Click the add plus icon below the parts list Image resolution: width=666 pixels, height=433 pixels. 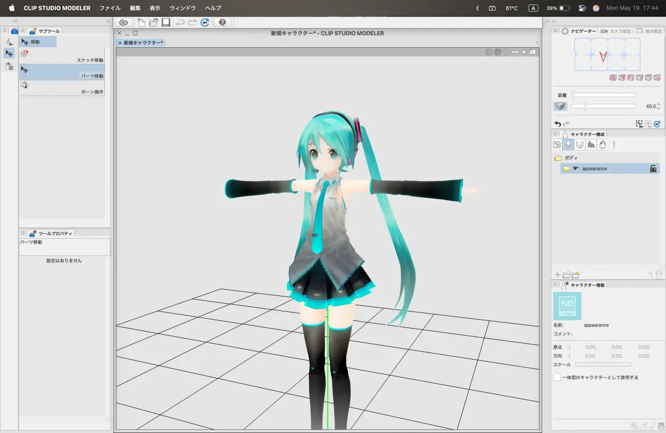pos(558,275)
